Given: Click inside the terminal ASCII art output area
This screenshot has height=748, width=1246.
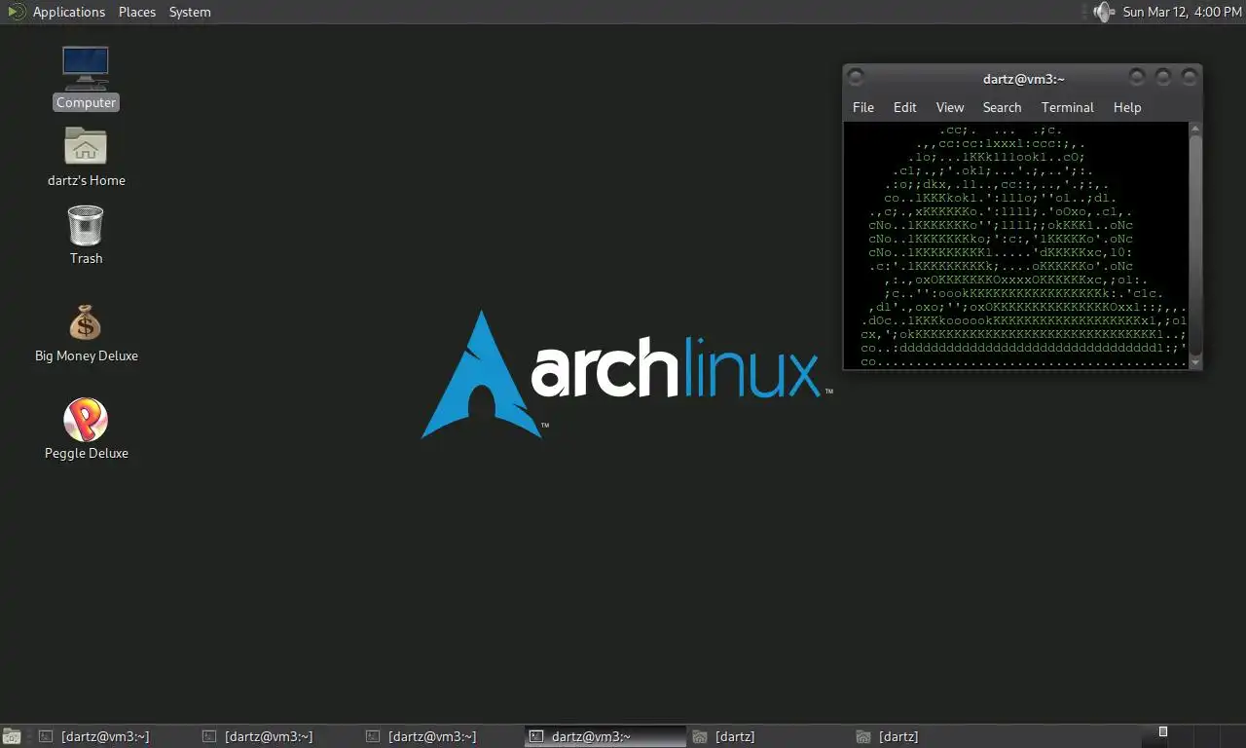Looking at the screenshot, I should pyautogui.click(x=1015, y=245).
